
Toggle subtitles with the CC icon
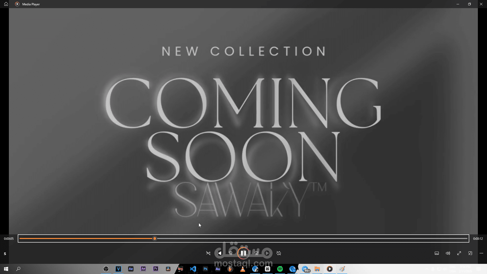coord(437,253)
